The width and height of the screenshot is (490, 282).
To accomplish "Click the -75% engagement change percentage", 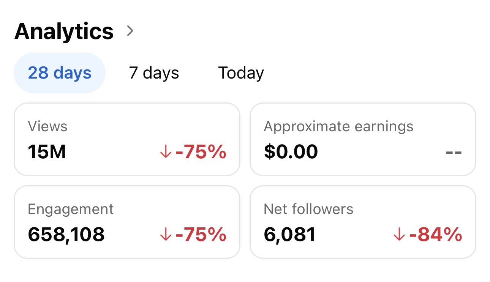I will pos(201,235).
